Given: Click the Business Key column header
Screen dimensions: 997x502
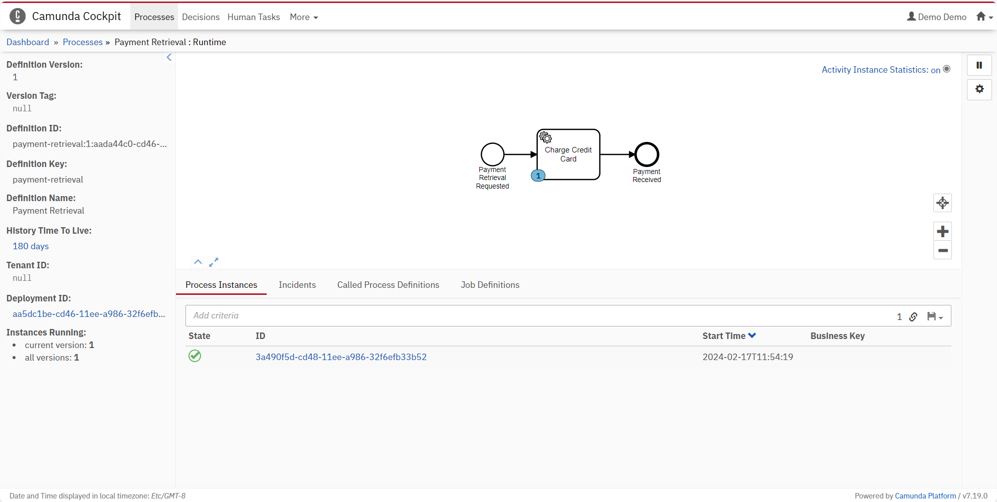Looking at the screenshot, I should click(837, 336).
